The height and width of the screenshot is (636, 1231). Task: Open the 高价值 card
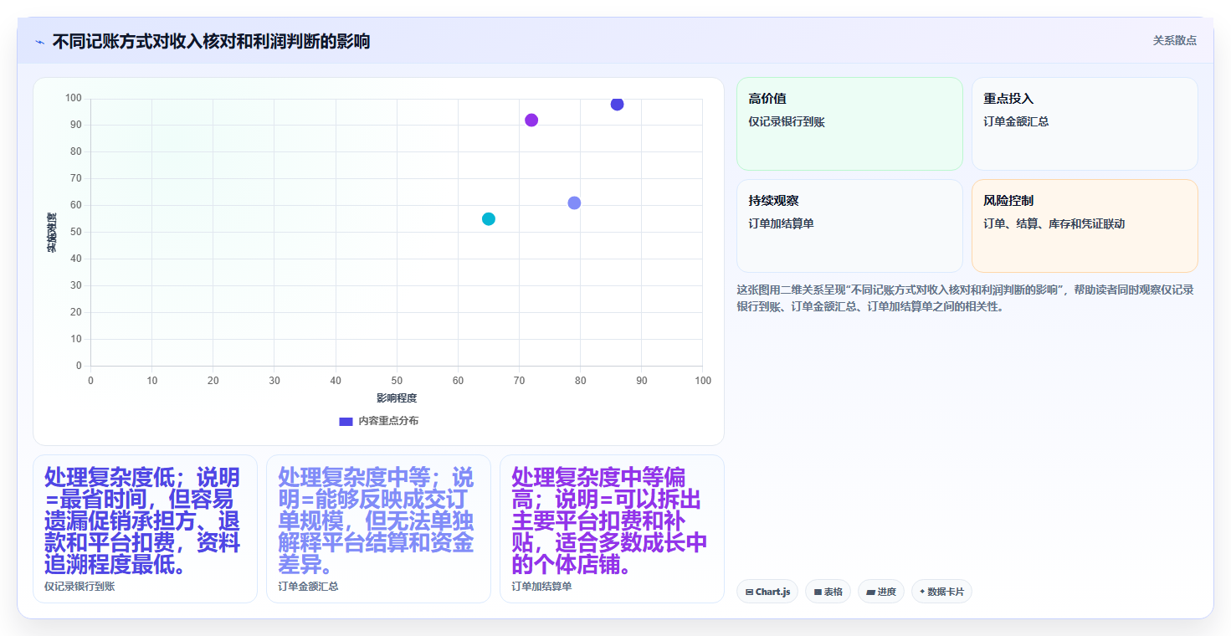849,124
